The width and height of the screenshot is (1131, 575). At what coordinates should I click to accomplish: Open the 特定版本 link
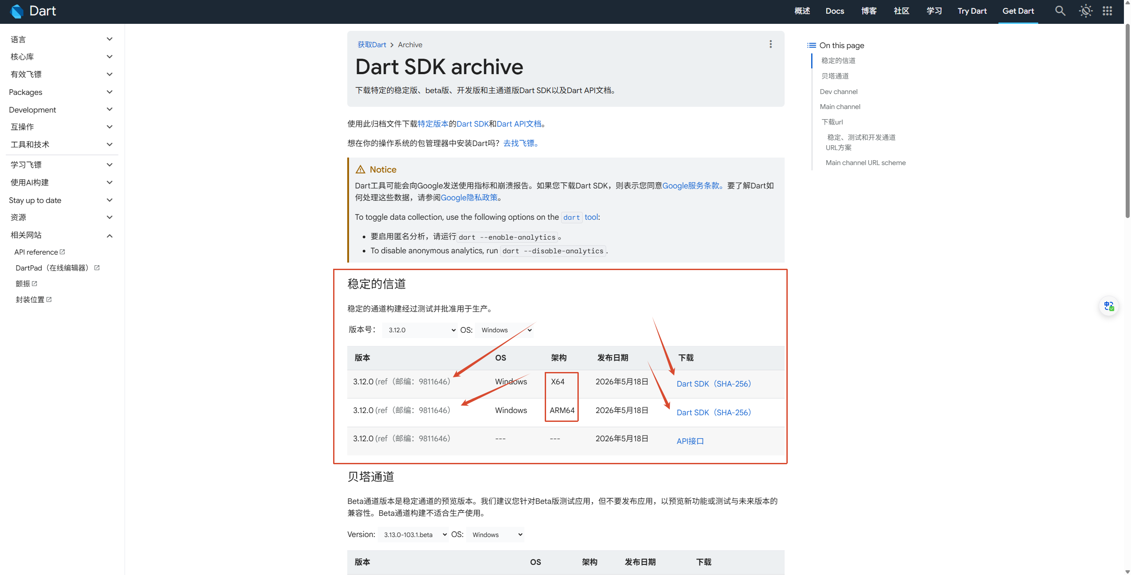pos(433,124)
